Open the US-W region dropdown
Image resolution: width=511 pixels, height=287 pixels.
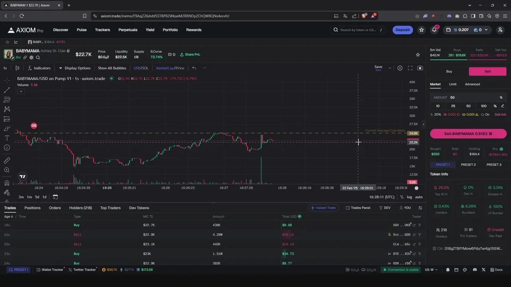point(431,270)
